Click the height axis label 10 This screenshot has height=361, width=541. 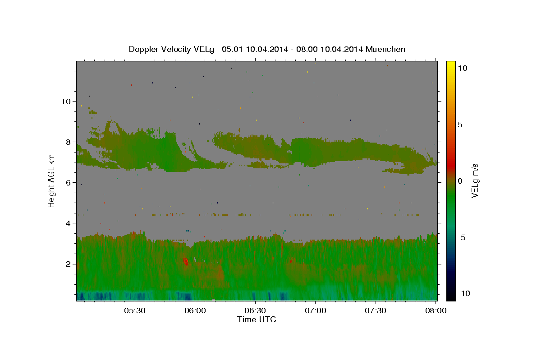coord(66,101)
